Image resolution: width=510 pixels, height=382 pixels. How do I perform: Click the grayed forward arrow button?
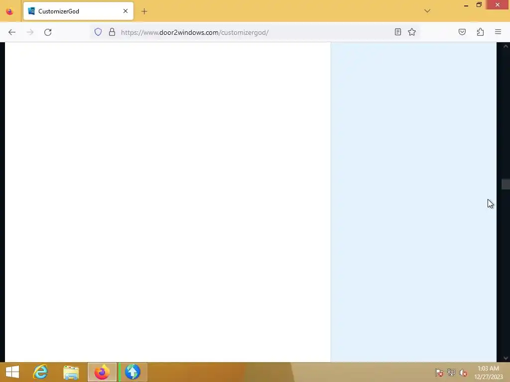tap(30, 32)
